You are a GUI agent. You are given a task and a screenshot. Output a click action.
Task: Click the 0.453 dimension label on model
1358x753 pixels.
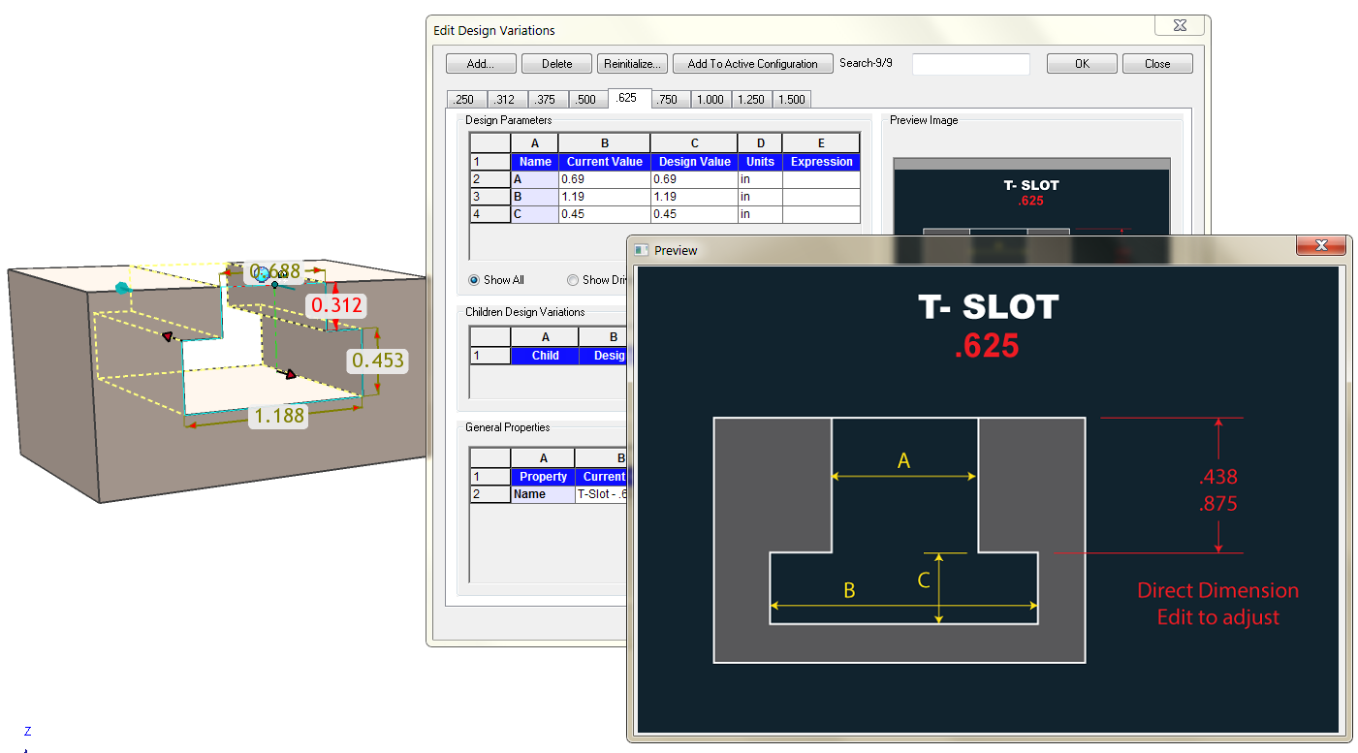coord(378,361)
